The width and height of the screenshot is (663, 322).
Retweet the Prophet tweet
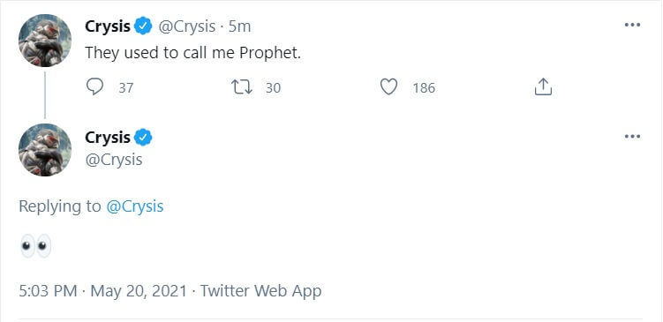(242, 87)
